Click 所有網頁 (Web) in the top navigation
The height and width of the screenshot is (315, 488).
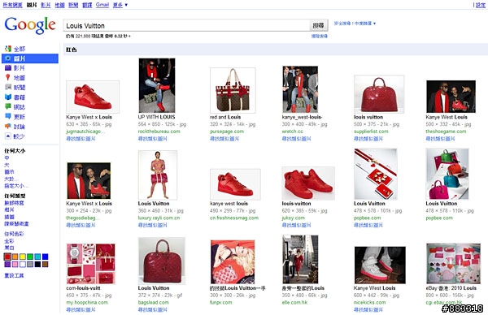coord(12,5)
